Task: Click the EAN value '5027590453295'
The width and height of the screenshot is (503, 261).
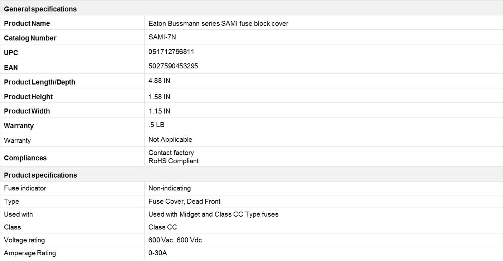Action: [x=173, y=66]
